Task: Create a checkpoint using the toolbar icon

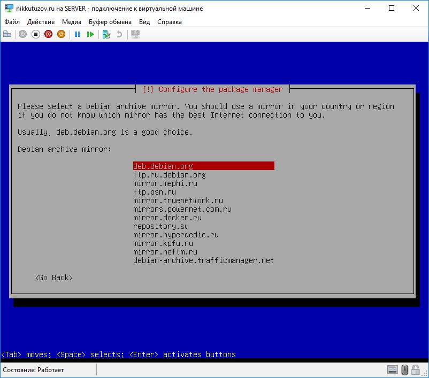Action: click(106, 34)
